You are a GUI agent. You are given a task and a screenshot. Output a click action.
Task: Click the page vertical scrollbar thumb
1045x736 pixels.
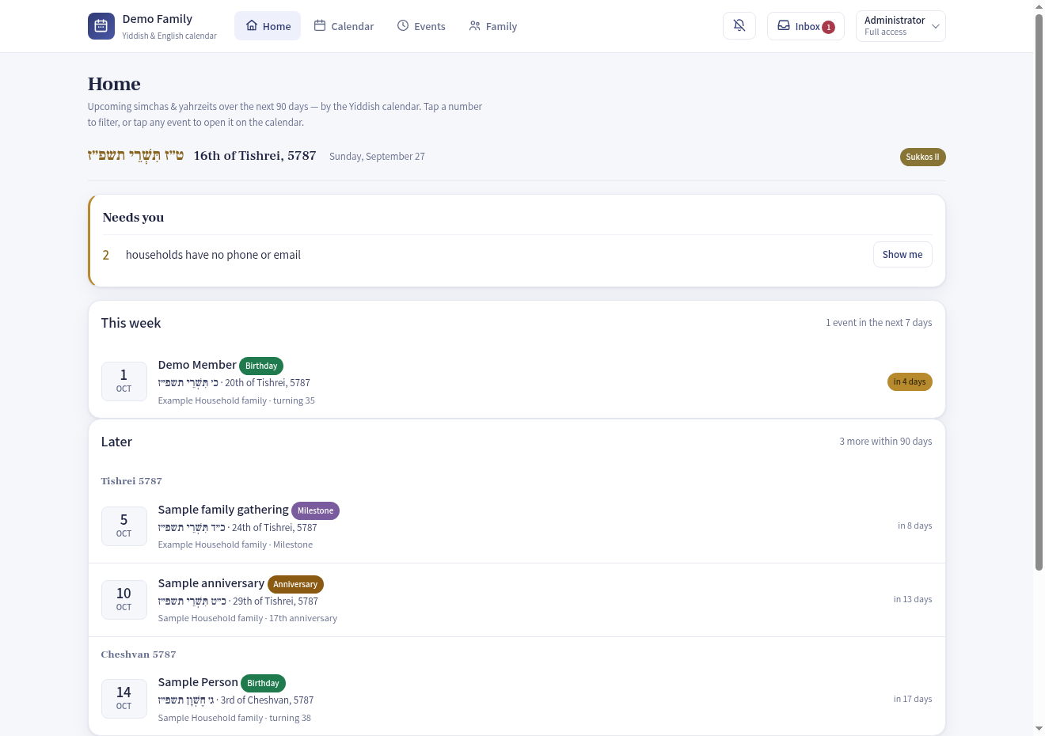(1039, 291)
